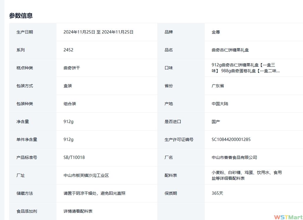The height and width of the screenshot is (220, 303).
Task: Click the 参数信息 section heading
Action: (x=21, y=16)
